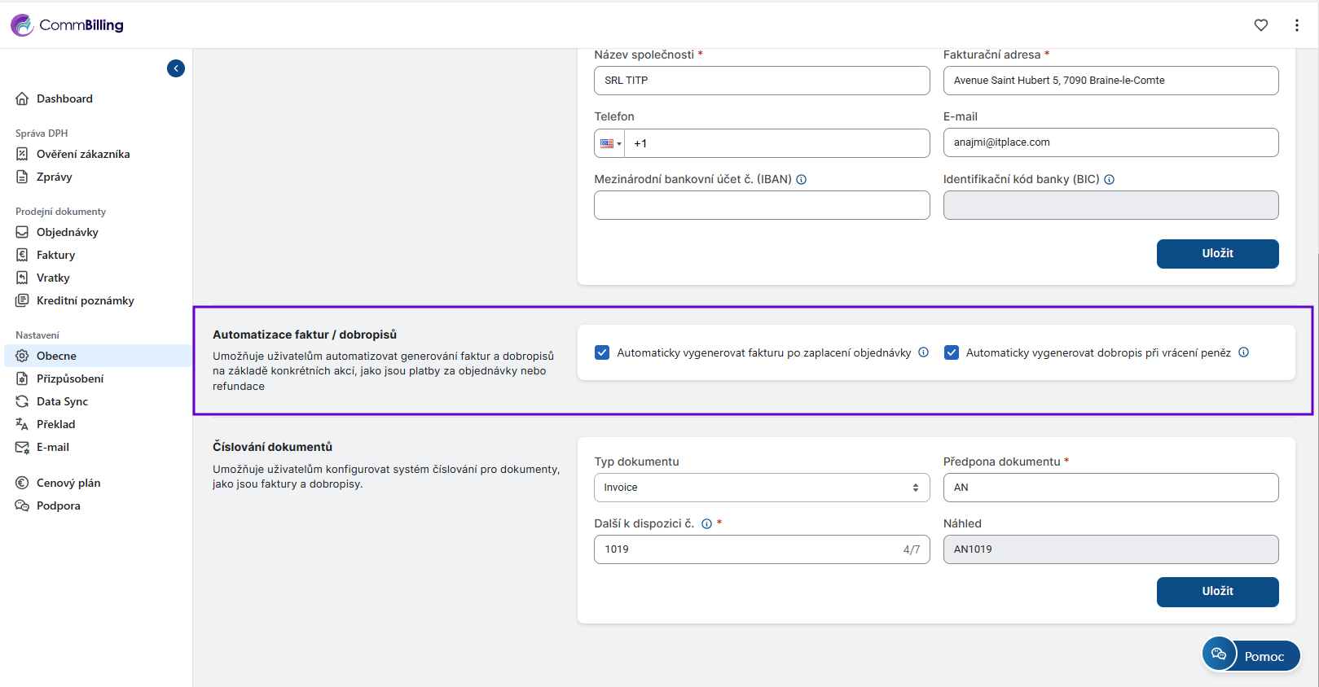Open Faktury in the sidebar
The image size is (1319, 687).
point(55,255)
